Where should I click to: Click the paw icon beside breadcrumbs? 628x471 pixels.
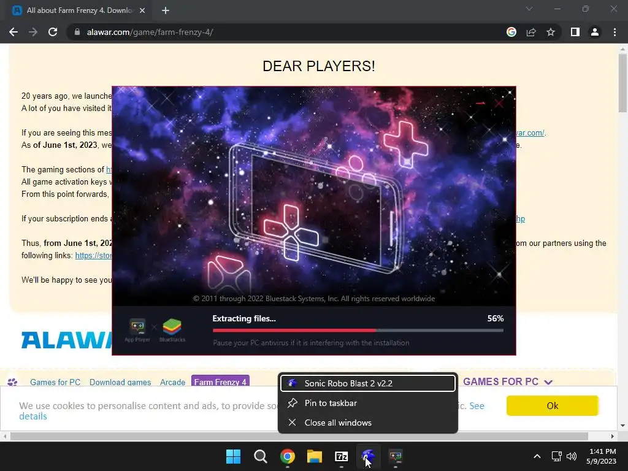point(12,381)
